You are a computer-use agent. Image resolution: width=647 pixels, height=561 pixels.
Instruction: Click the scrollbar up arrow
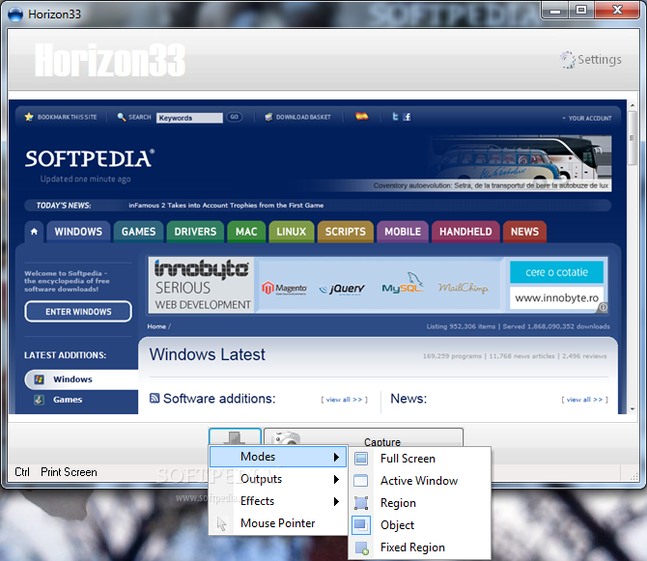633,105
